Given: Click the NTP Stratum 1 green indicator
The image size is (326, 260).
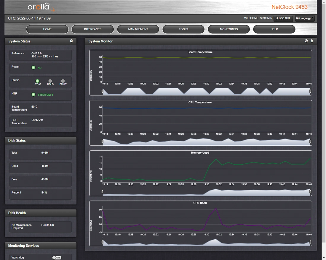Looking at the screenshot, I should pos(33,95).
